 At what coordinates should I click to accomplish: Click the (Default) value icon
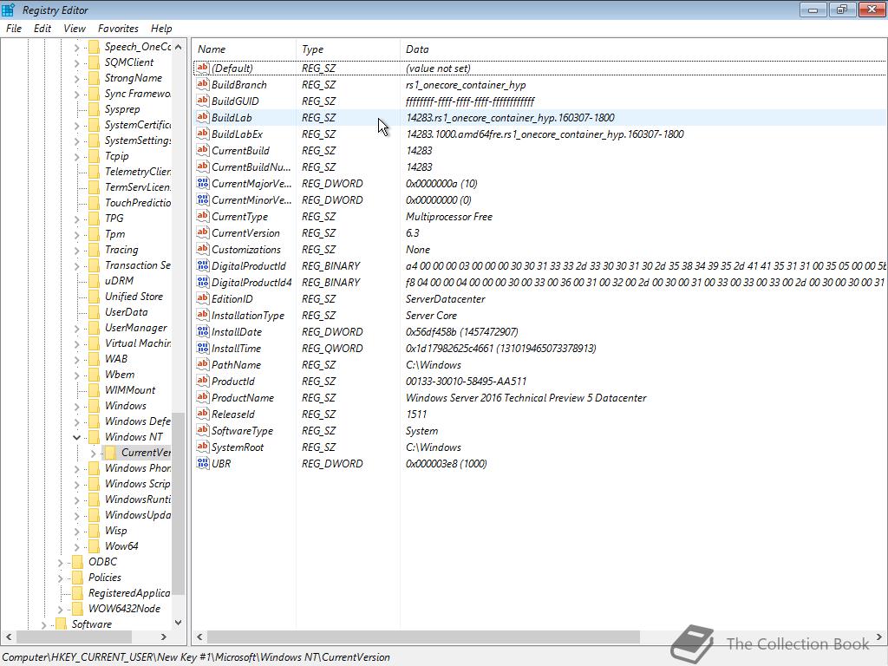pos(202,68)
